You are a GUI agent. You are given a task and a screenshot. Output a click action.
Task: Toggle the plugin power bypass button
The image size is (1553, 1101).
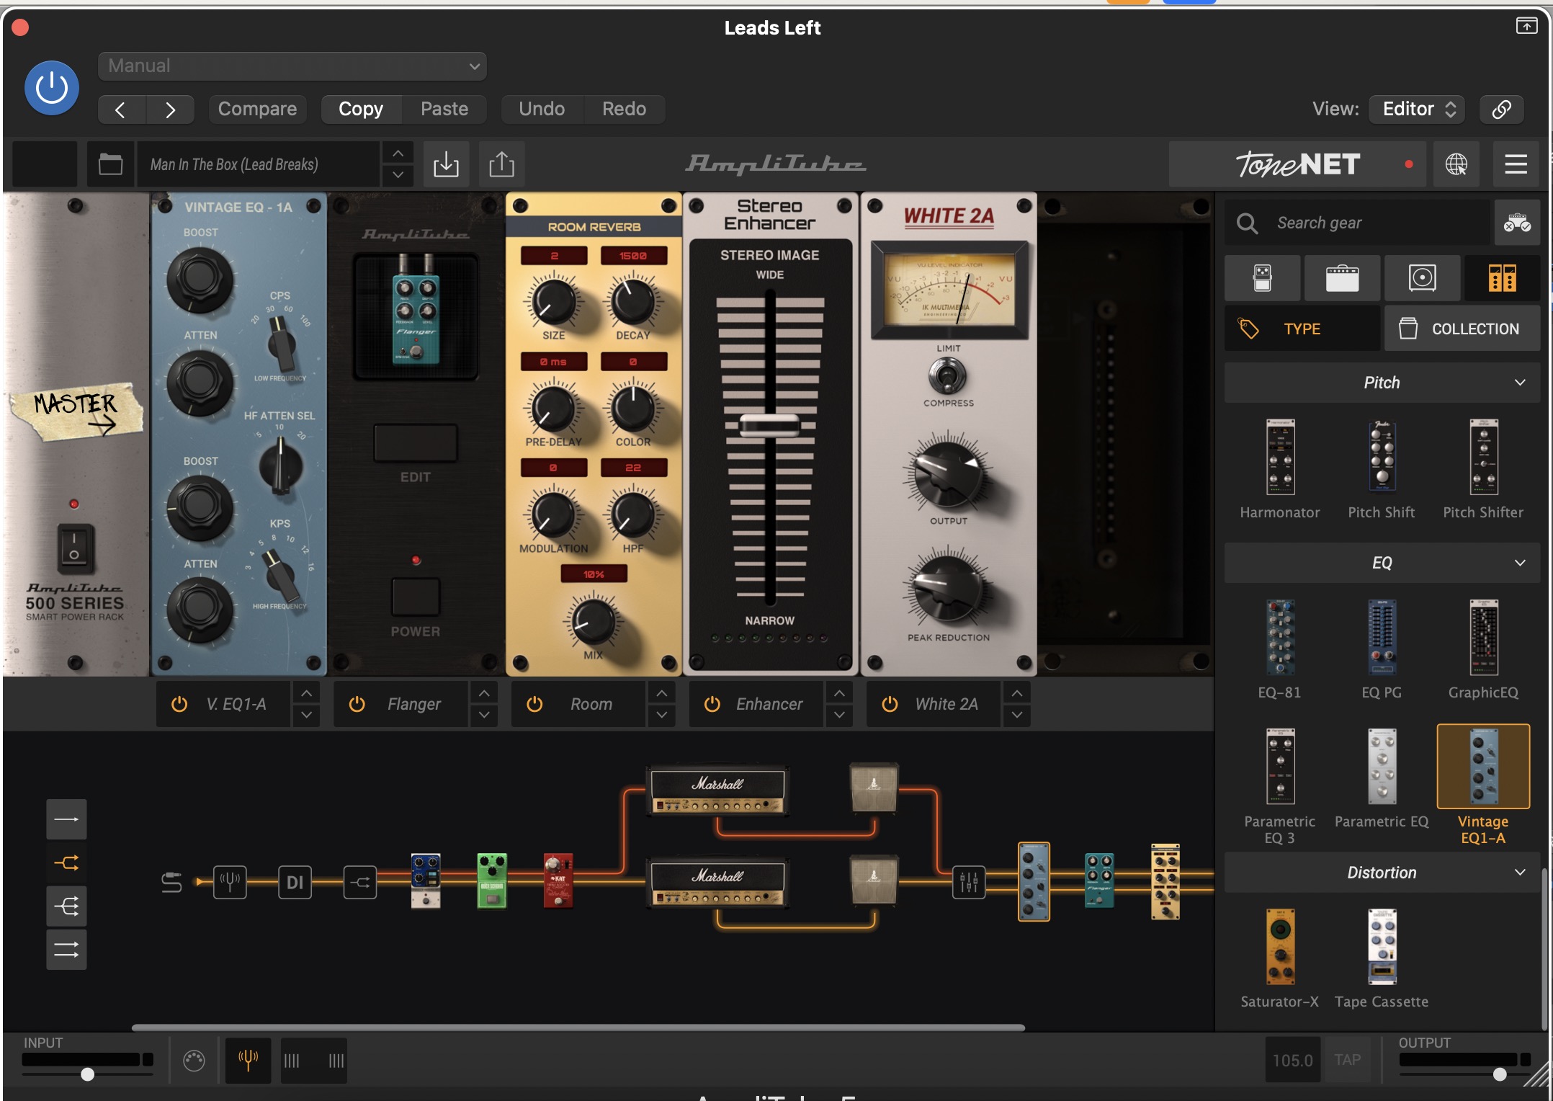point(52,88)
